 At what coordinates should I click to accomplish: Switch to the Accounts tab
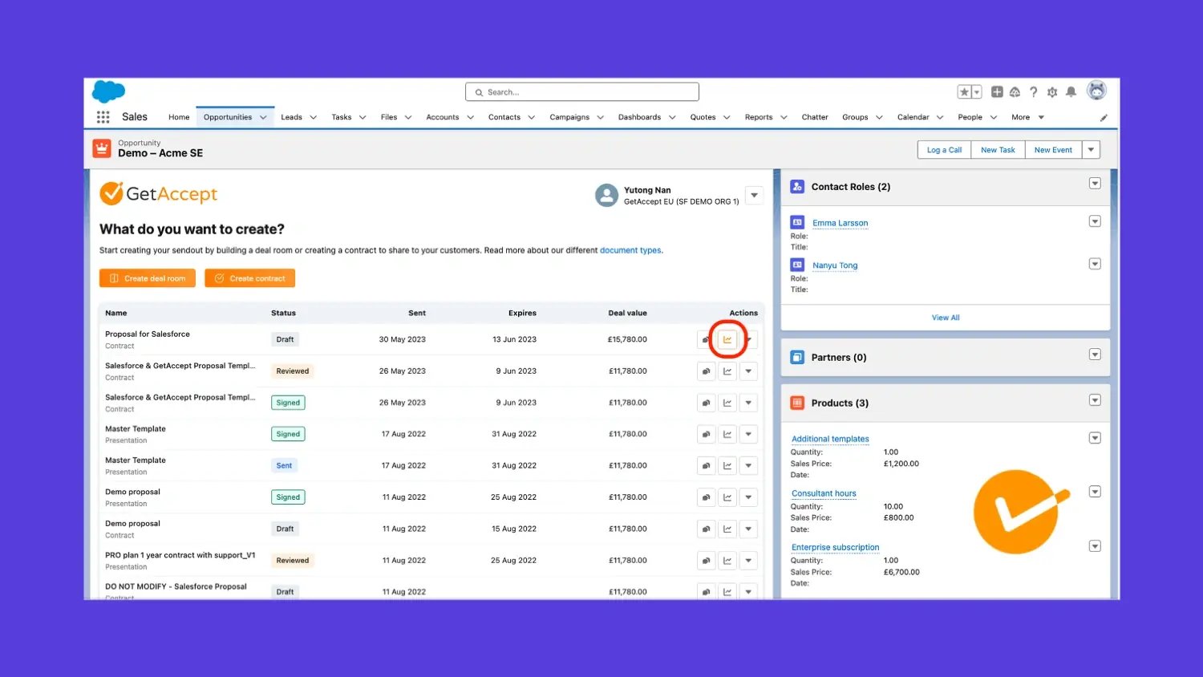coord(443,117)
